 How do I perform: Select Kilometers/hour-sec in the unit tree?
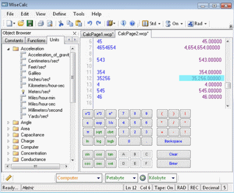click(x=46, y=85)
